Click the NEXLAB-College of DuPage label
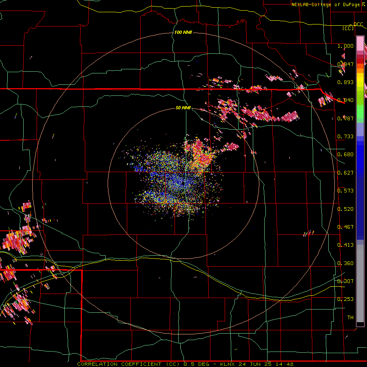 pyautogui.click(x=325, y=4)
